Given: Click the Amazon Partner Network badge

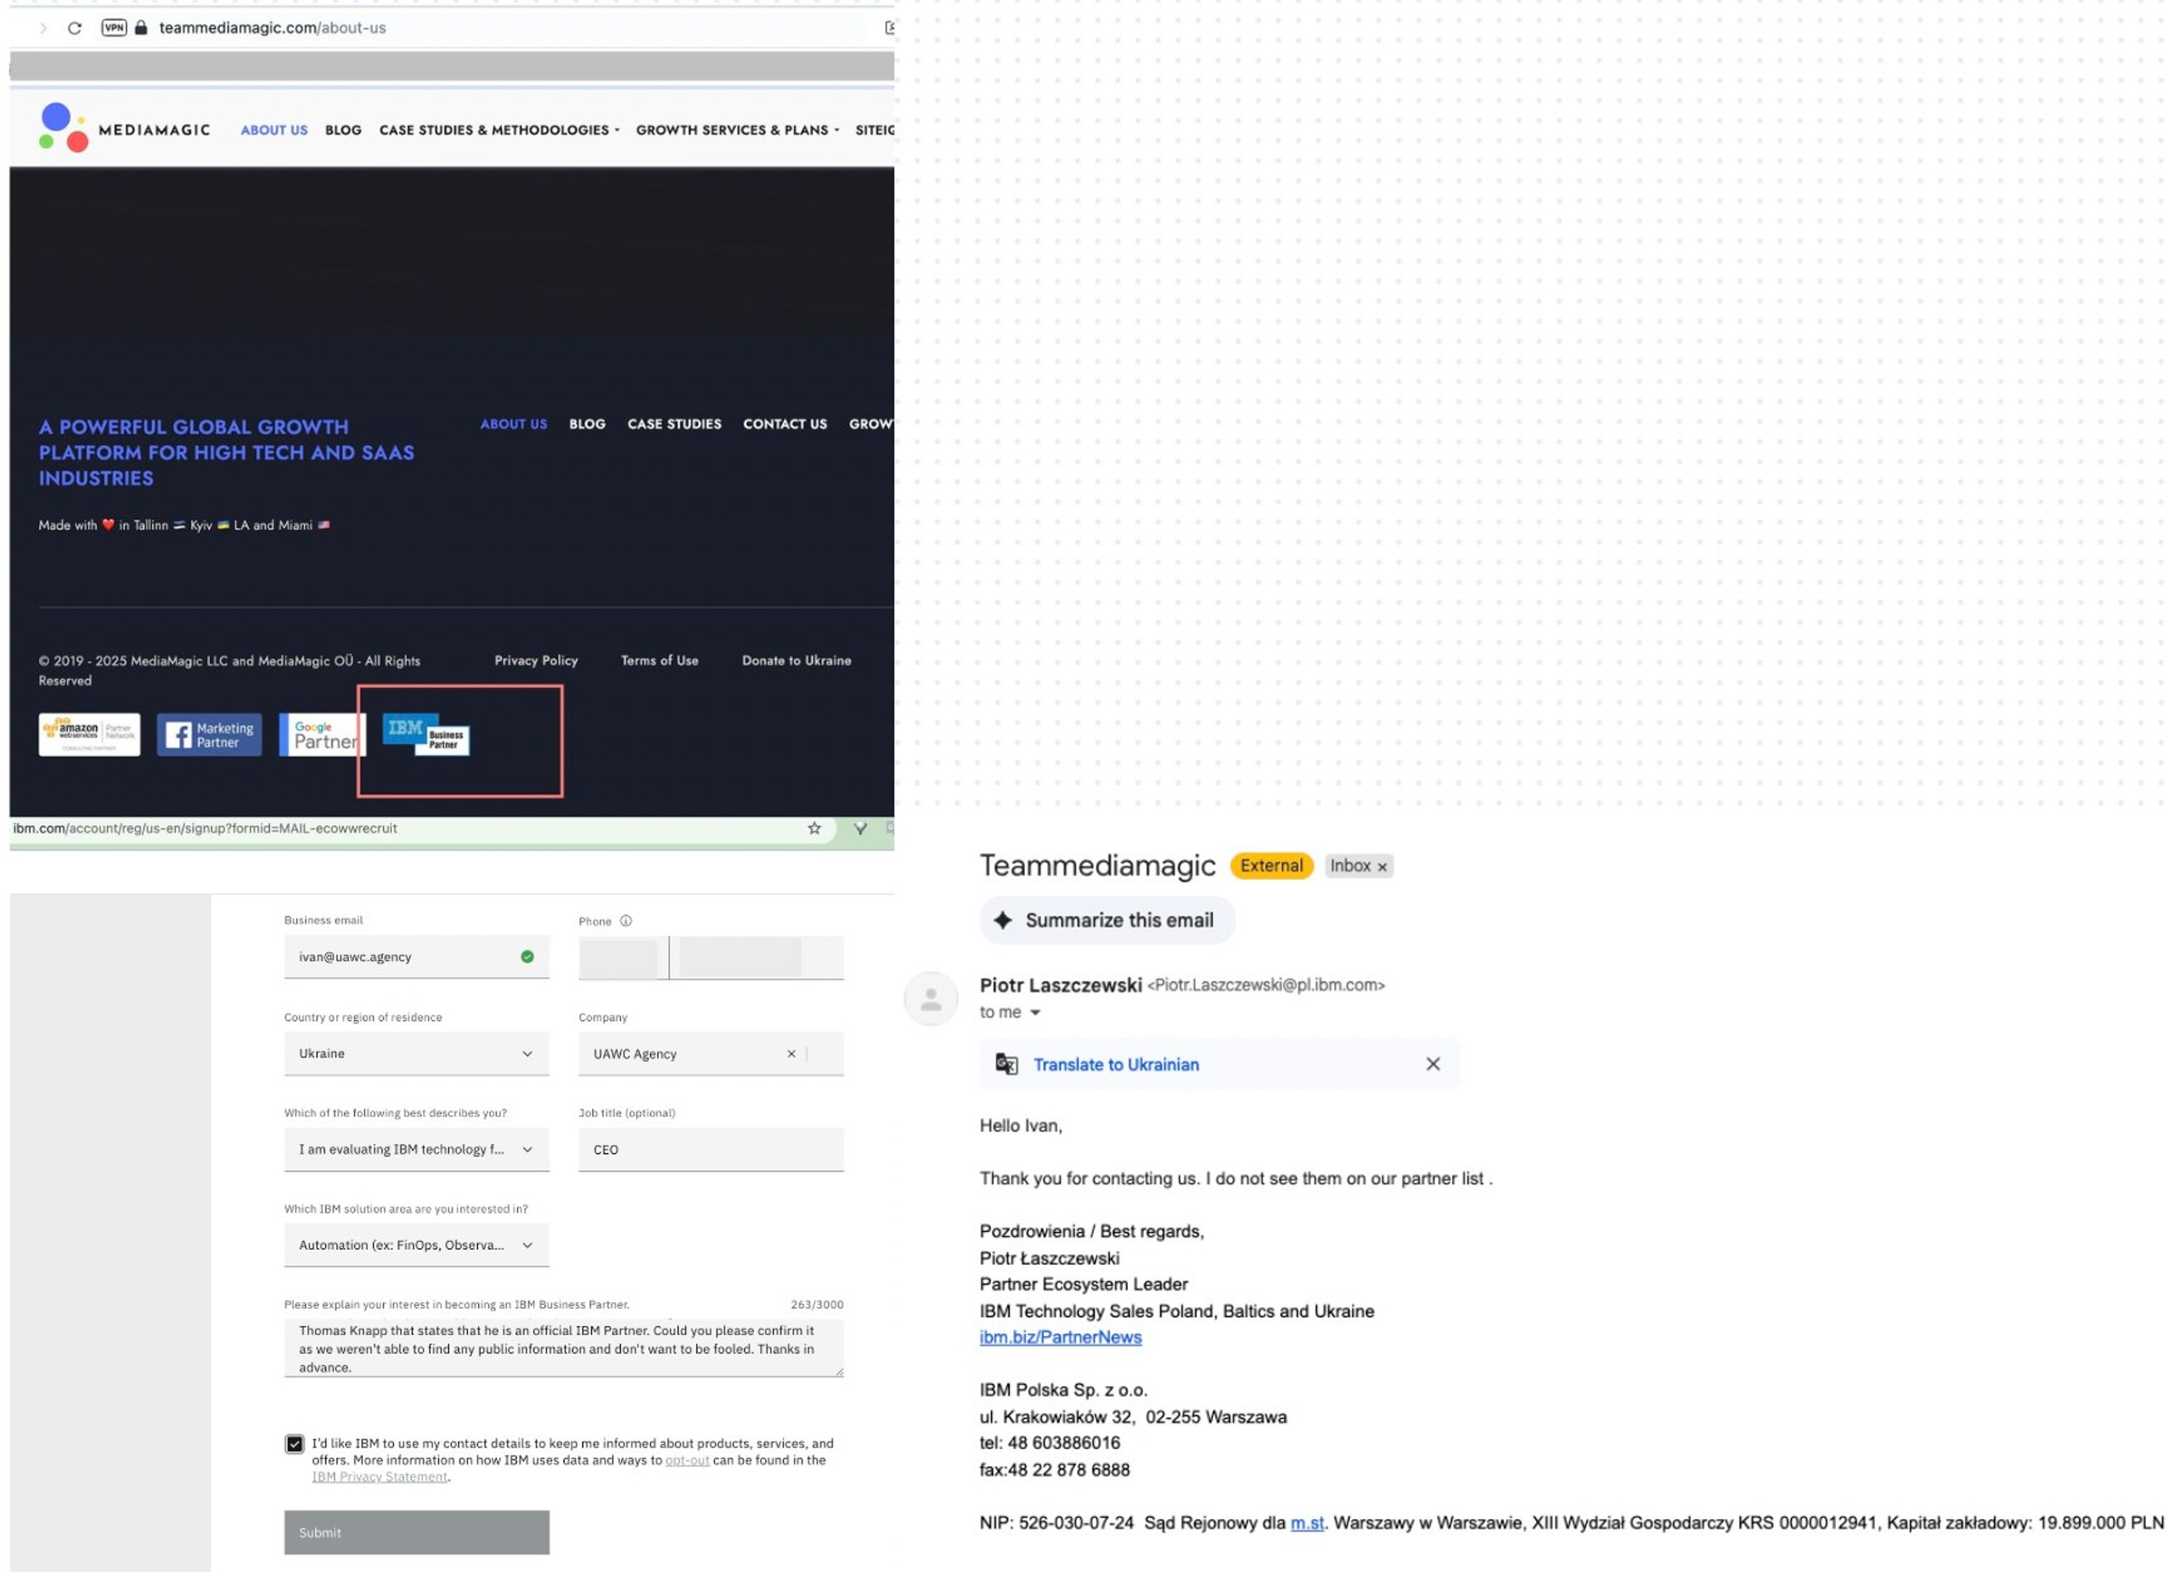Looking at the screenshot, I should [x=89, y=734].
